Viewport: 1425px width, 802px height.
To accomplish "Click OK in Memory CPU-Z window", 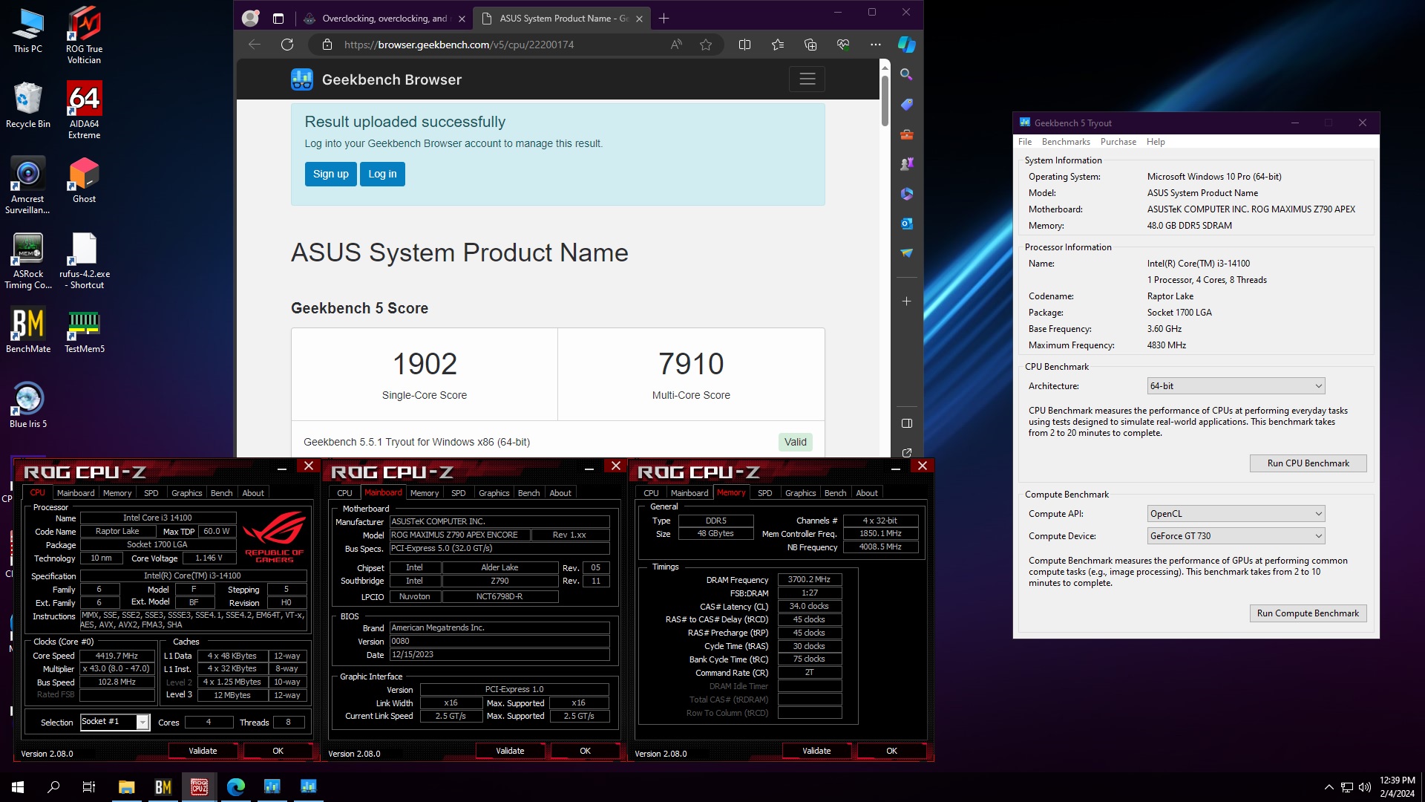I will point(891,751).
